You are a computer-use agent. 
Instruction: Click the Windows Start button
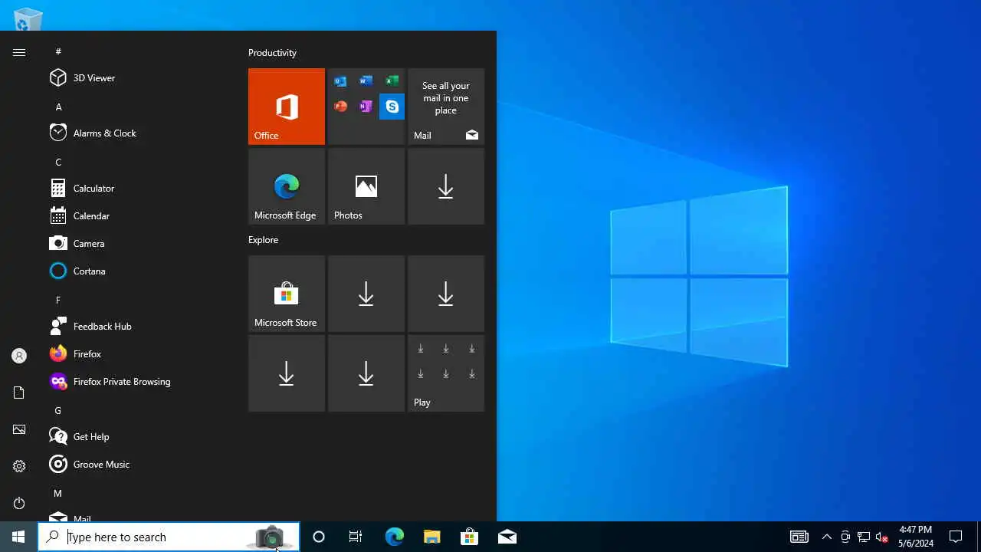coord(18,537)
